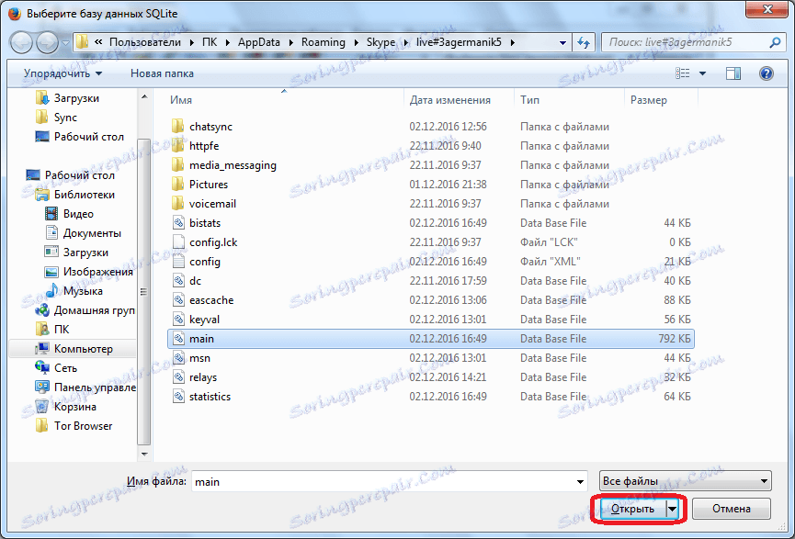
Task: Open help with the question mark icon
Action: click(x=767, y=73)
